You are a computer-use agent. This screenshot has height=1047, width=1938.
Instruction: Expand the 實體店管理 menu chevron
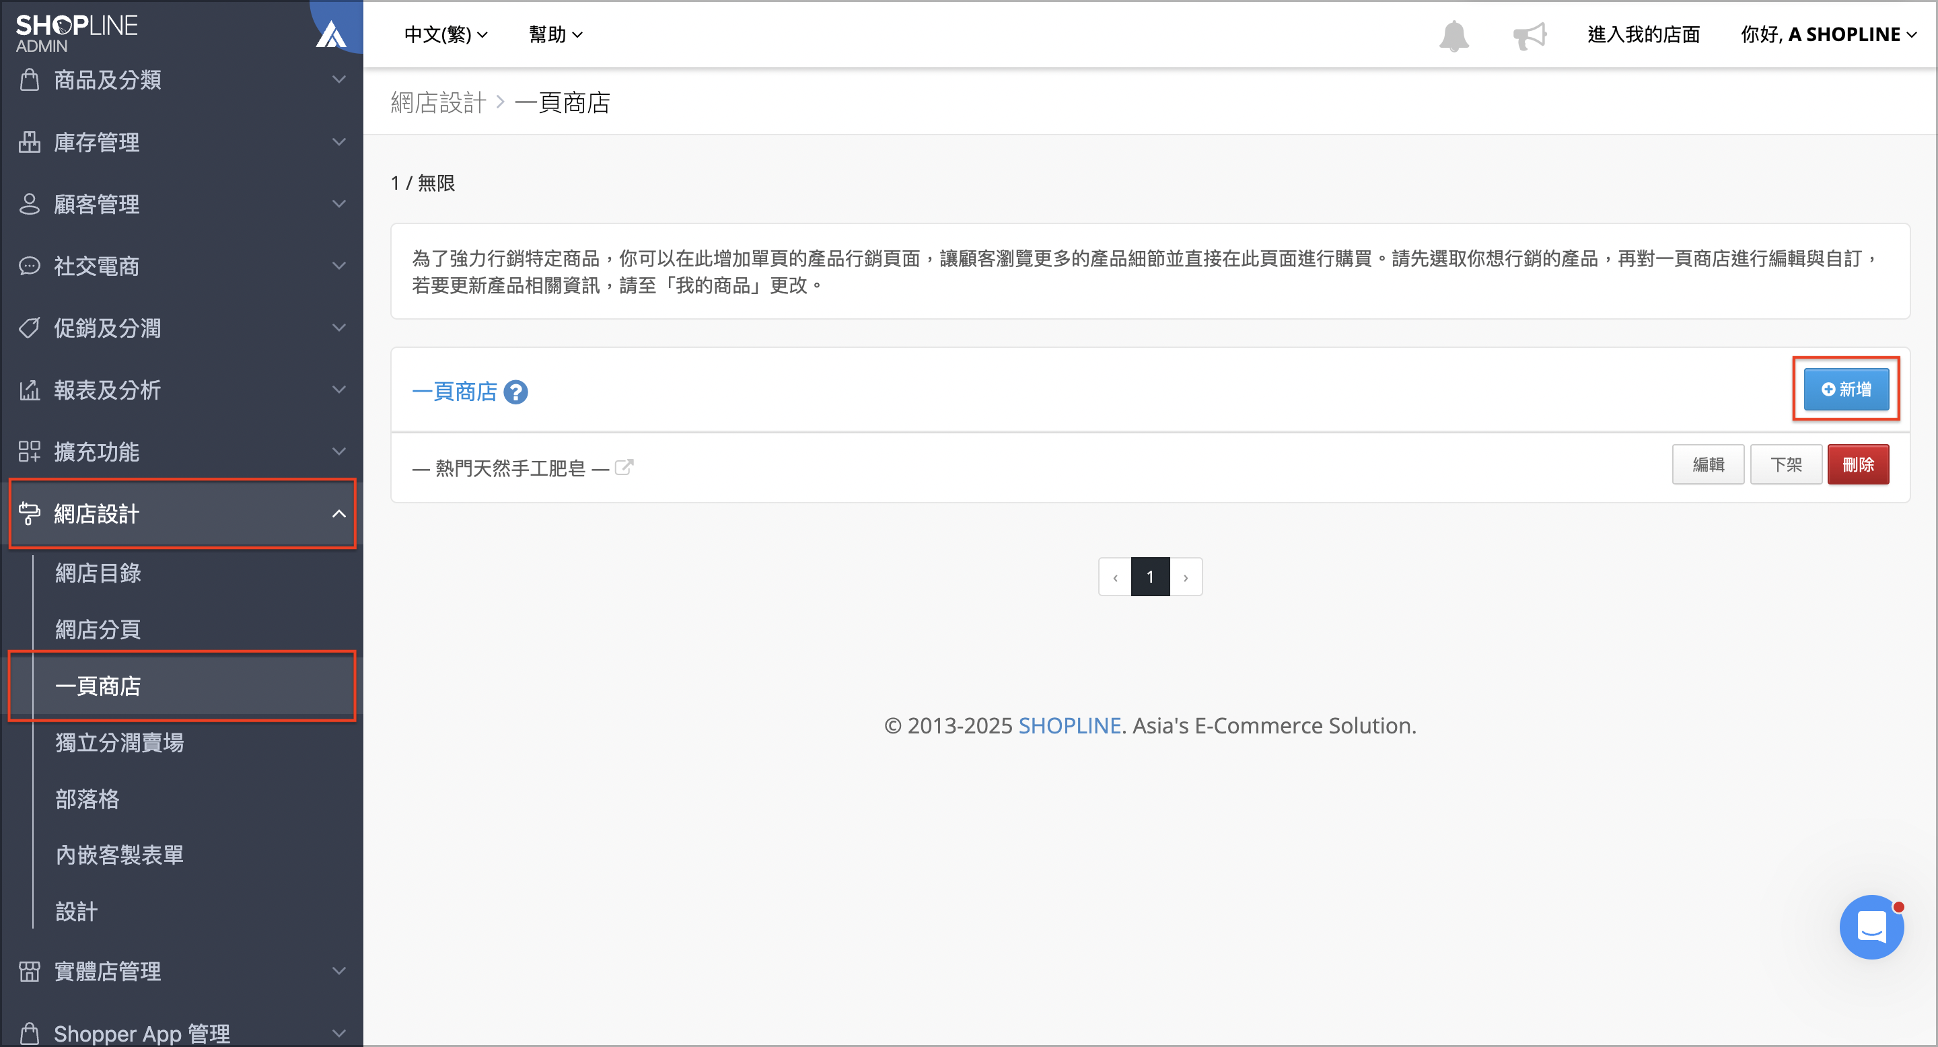click(x=339, y=971)
